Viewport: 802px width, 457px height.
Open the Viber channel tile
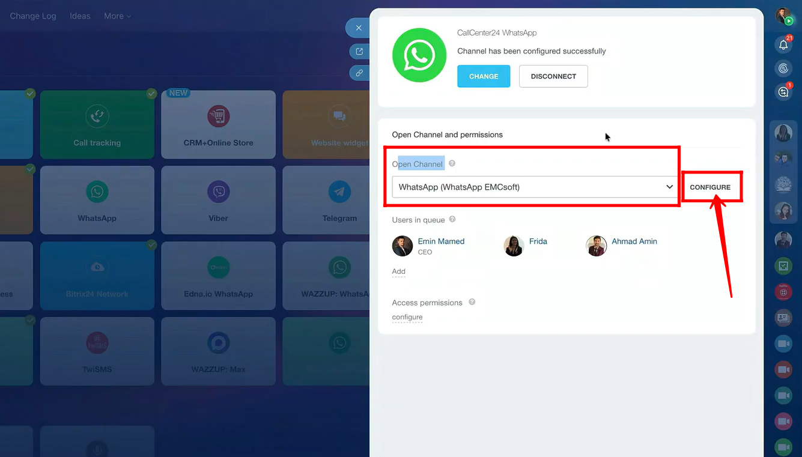click(218, 200)
